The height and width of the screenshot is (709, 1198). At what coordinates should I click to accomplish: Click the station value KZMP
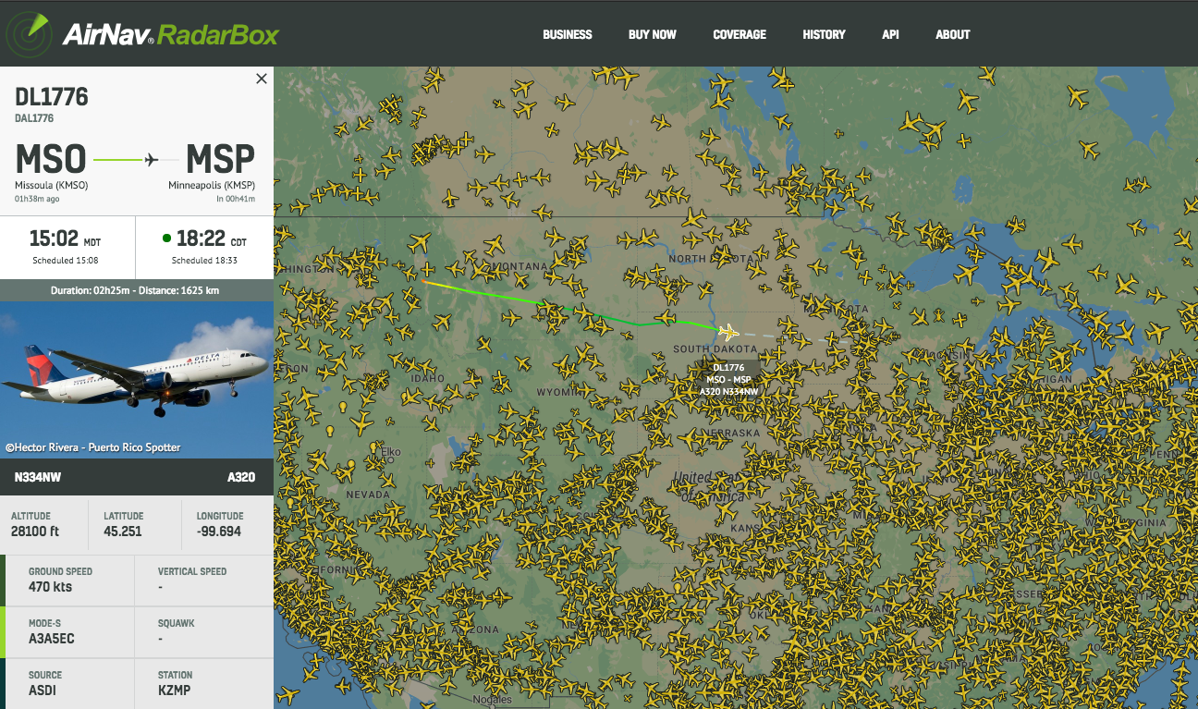coord(175,690)
